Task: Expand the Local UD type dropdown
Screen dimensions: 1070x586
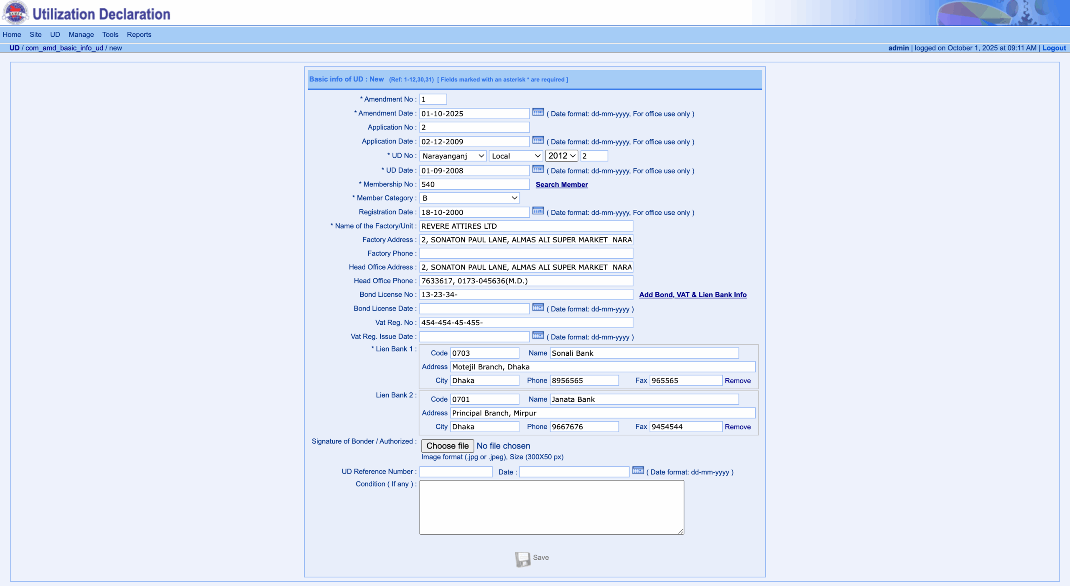Action: (x=516, y=156)
